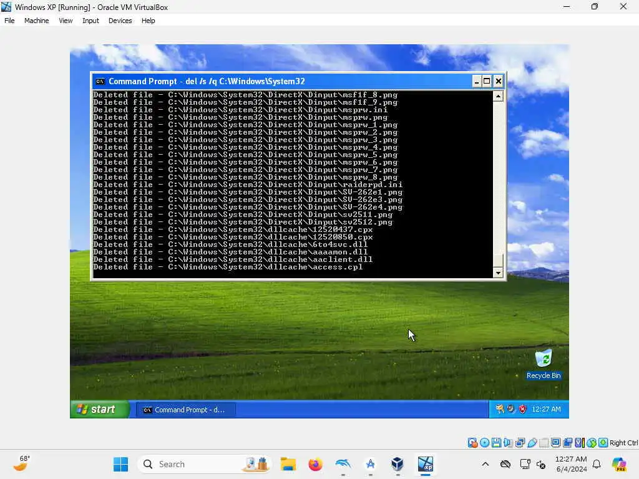This screenshot has width=639, height=479.
Task: Click line deleting access.cpl
Action: pos(228,267)
